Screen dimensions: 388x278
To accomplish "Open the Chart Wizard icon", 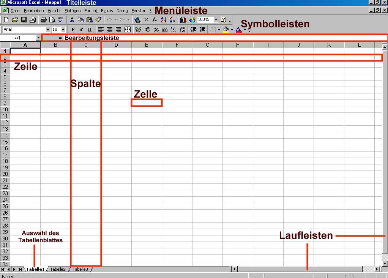I will coord(183,20).
